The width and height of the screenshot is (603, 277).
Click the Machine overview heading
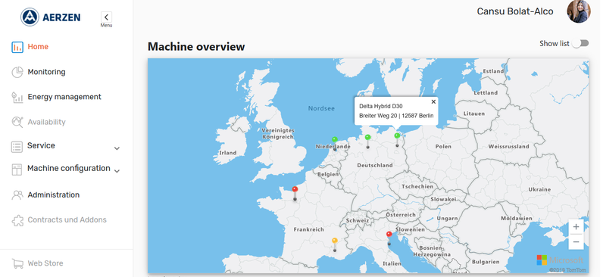tap(196, 46)
